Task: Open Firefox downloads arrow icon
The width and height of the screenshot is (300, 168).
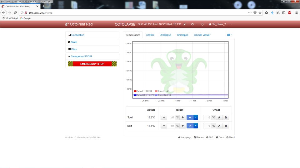Action: point(272,13)
